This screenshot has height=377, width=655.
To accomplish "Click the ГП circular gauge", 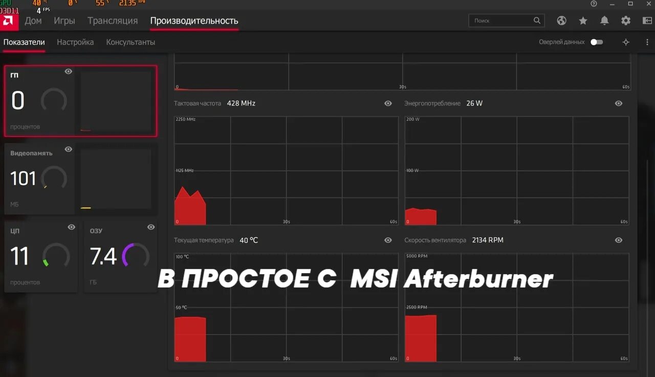I will click(x=54, y=101).
